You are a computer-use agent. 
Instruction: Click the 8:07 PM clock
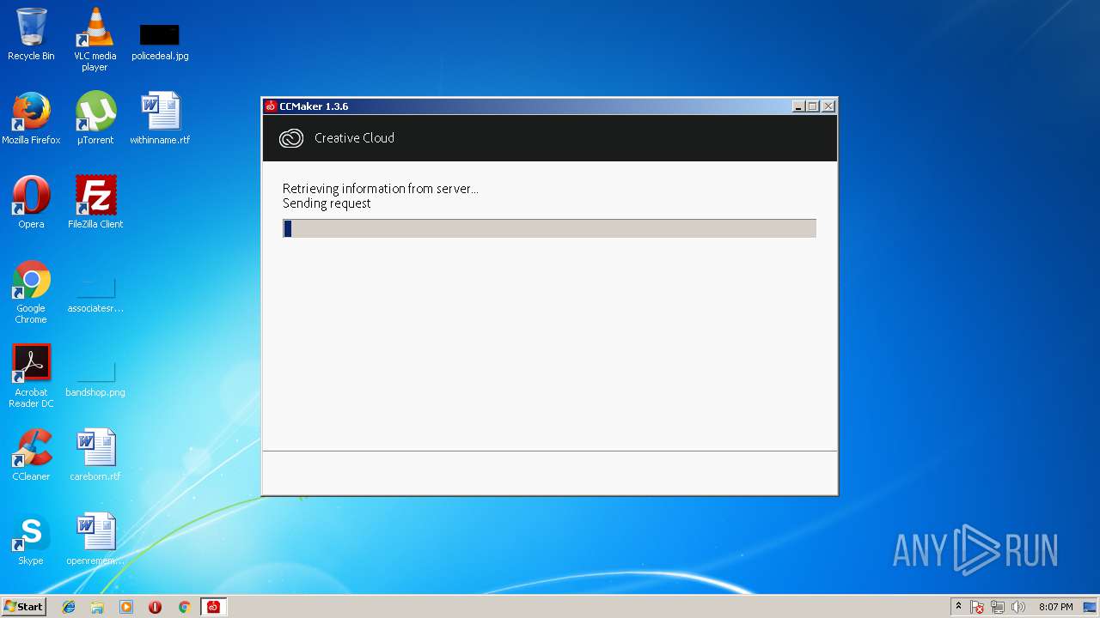tap(1055, 607)
